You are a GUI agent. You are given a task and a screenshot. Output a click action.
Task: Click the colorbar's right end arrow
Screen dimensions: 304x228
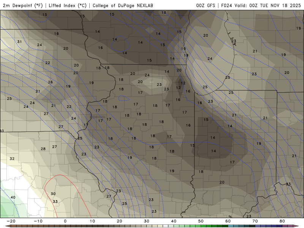[296, 226]
